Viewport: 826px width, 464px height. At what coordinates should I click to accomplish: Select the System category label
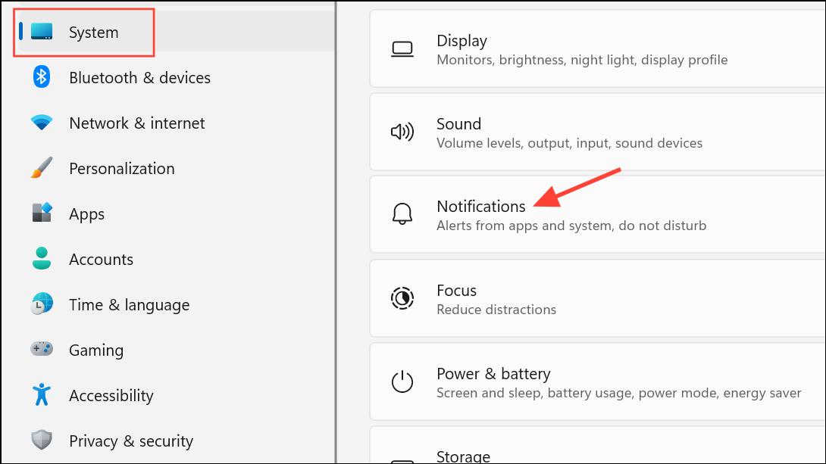pyautogui.click(x=94, y=33)
